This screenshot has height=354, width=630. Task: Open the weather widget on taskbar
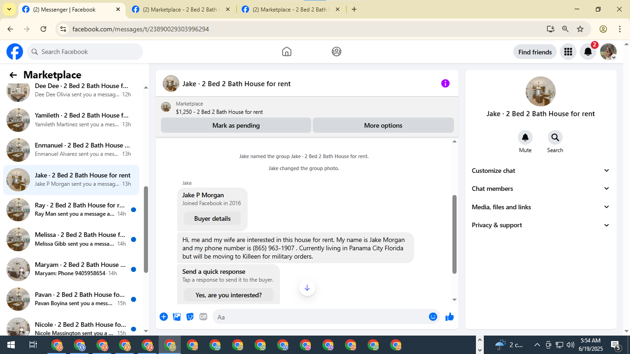pos(509,345)
